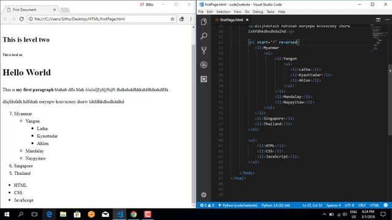Click the Singapore list item in the browser

pos(23,166)
